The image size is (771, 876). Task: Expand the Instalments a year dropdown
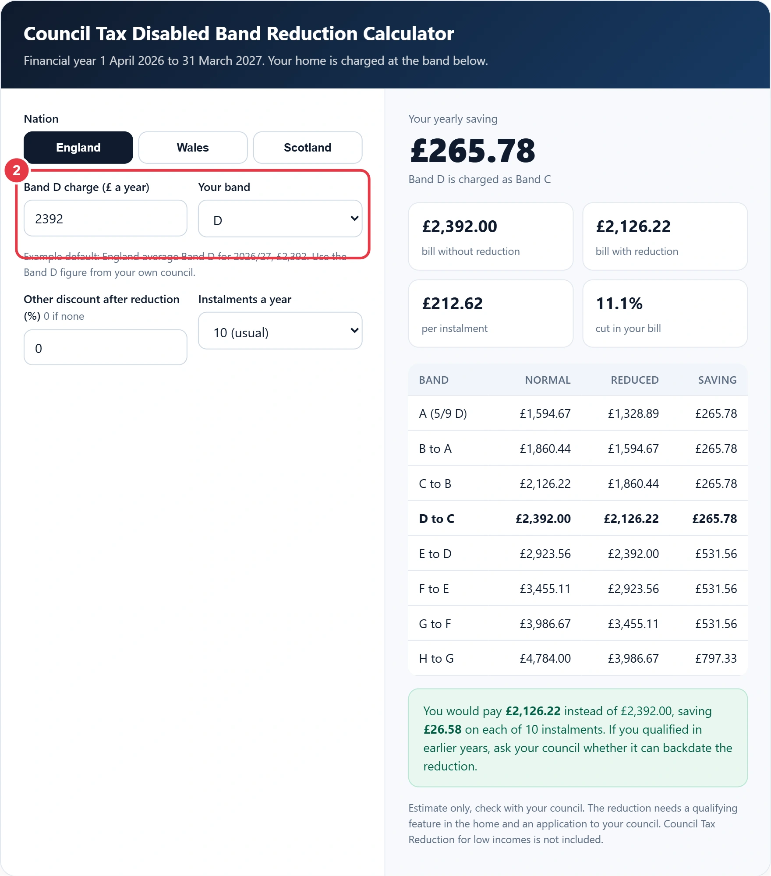click(x=280, y=331)
